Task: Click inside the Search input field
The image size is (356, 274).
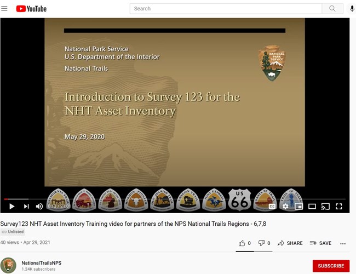Action: [226, 9]
